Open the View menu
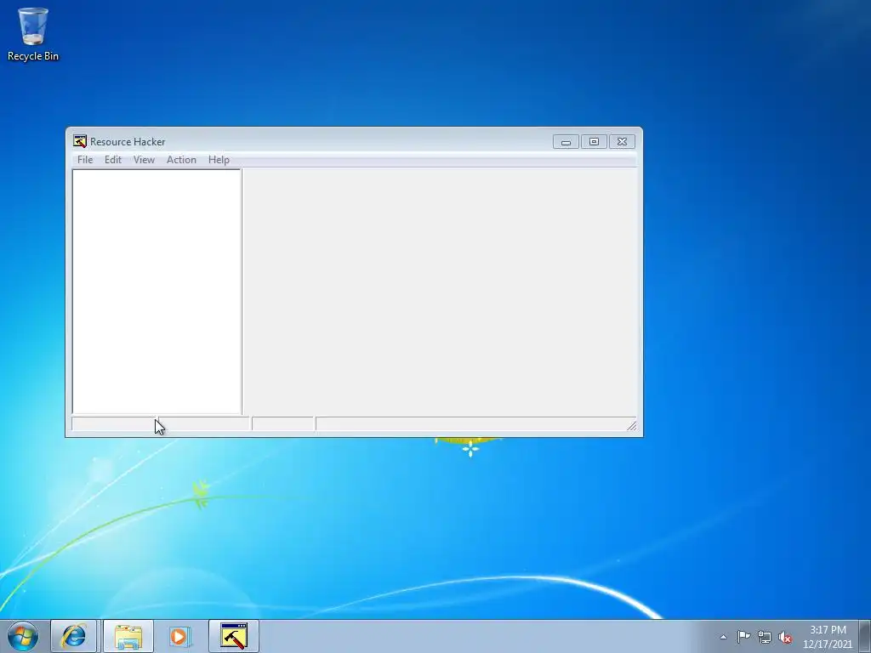This screenshot has width=871, height=653. pyautogui.click(x=144, y=160)
